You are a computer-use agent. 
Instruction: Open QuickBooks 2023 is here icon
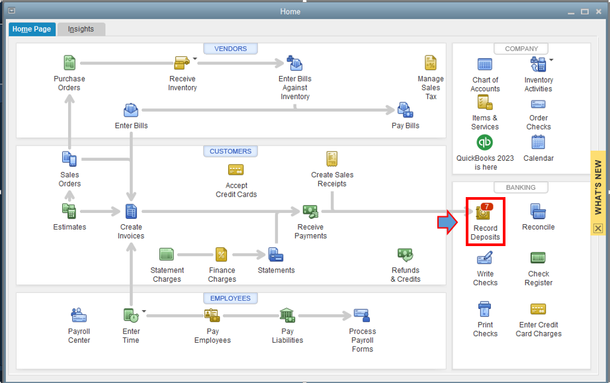coord(485,142)
